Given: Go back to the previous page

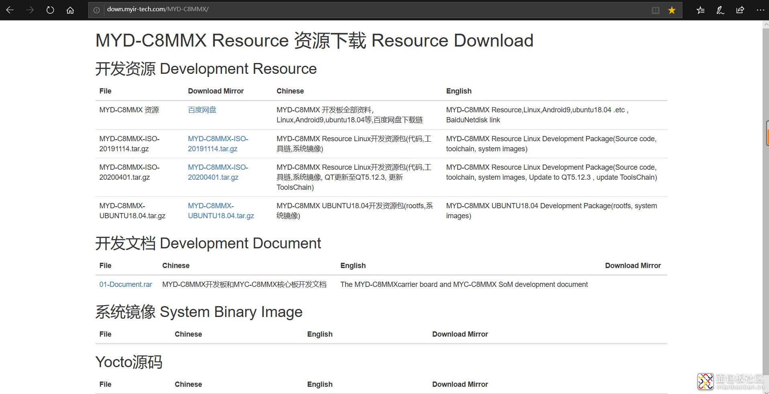Looking at the screenshot, I should tap(10, 10).
